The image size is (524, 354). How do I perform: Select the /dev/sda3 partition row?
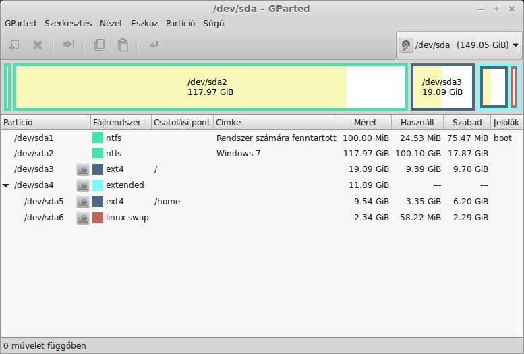coord(262,169)
